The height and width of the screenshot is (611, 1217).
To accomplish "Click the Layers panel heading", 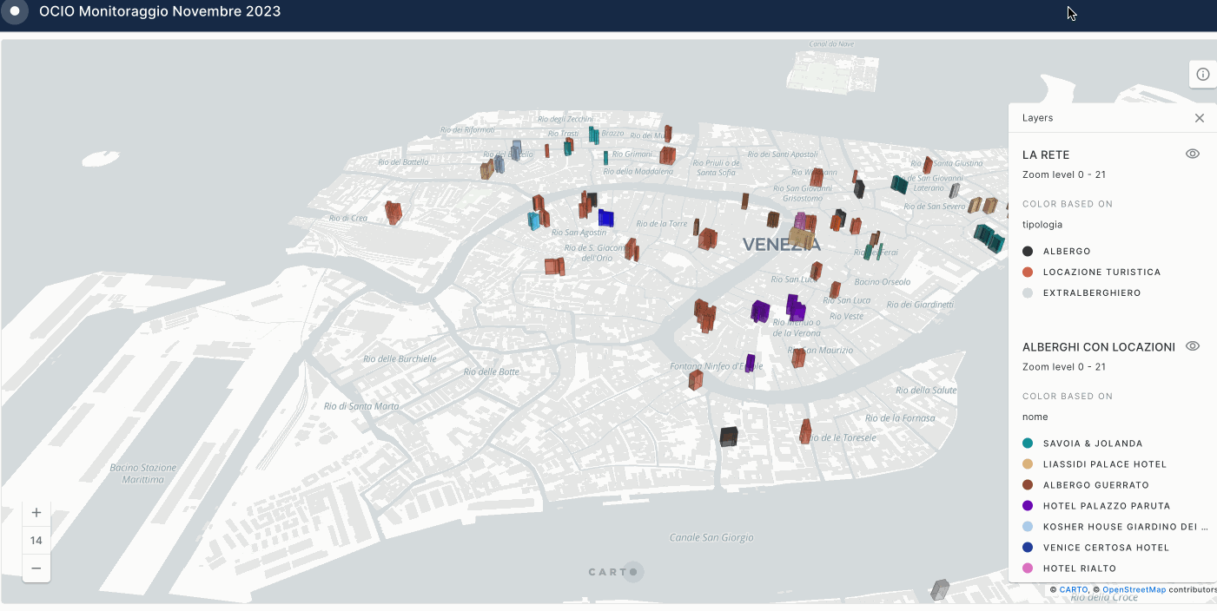I will (1037, 118).
